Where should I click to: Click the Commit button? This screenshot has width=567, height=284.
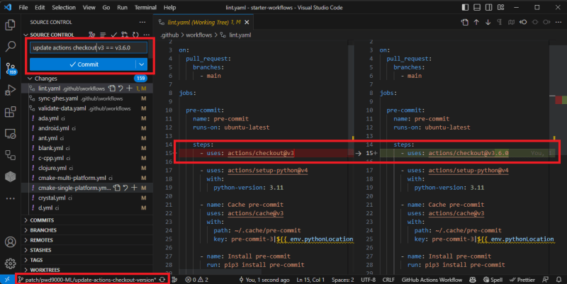tap(83, 64)
